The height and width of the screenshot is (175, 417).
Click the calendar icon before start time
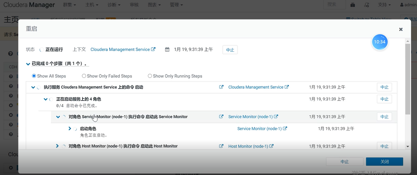pos(167,50)
